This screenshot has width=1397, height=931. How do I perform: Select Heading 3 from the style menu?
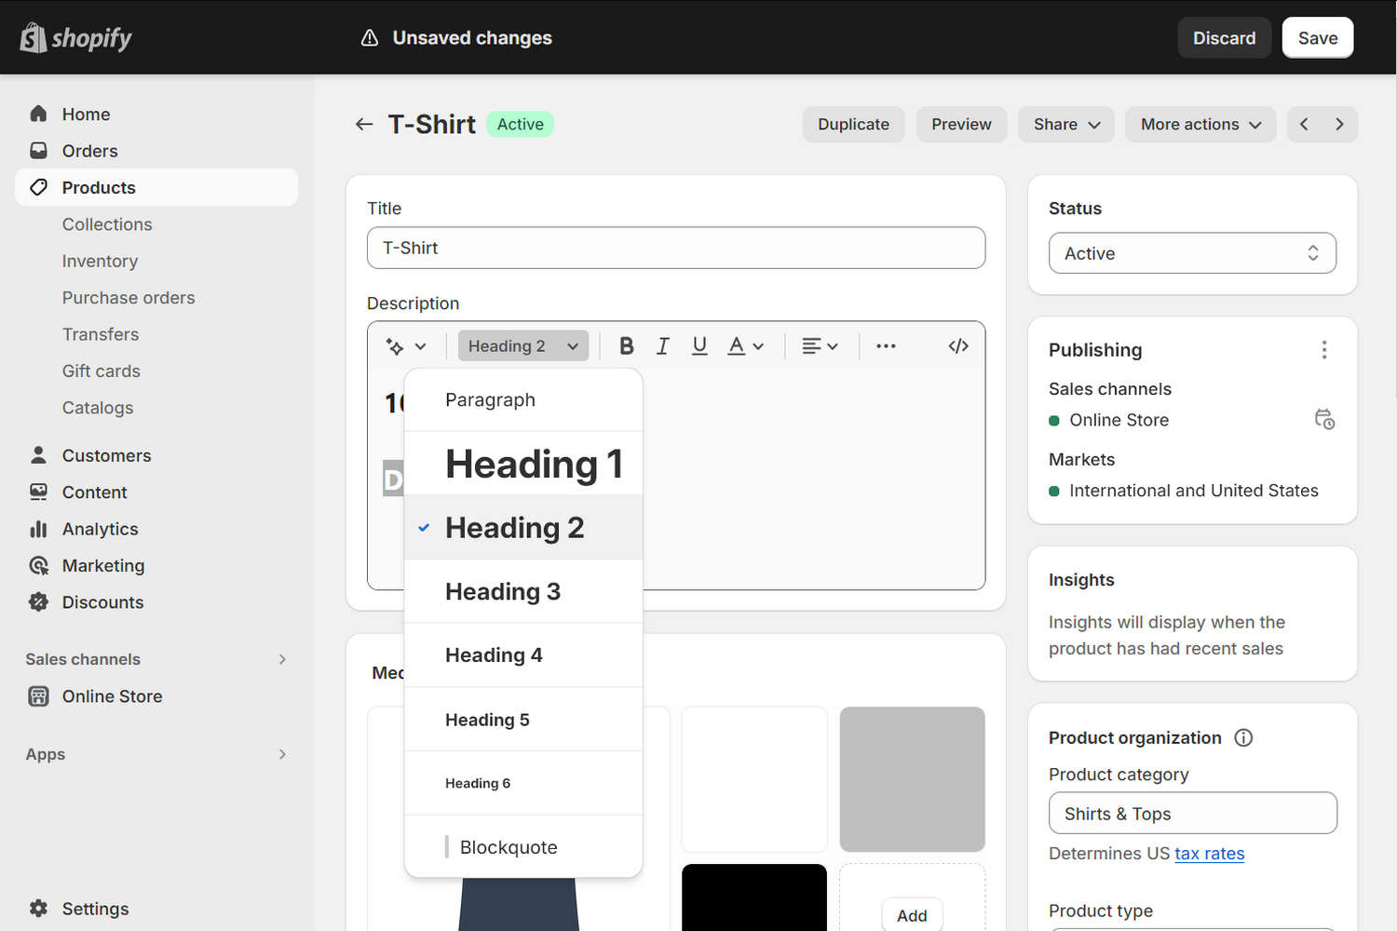click(503, 591)
